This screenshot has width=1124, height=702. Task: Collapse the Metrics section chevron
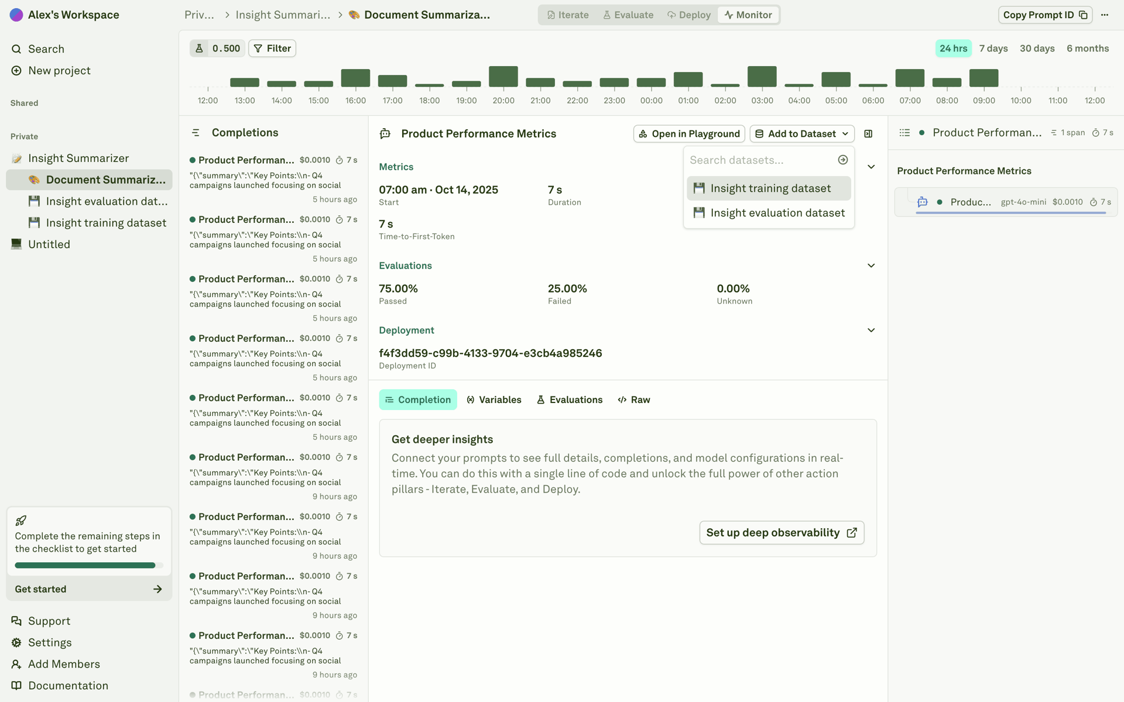pyautogui.click(x=871, y=167)
